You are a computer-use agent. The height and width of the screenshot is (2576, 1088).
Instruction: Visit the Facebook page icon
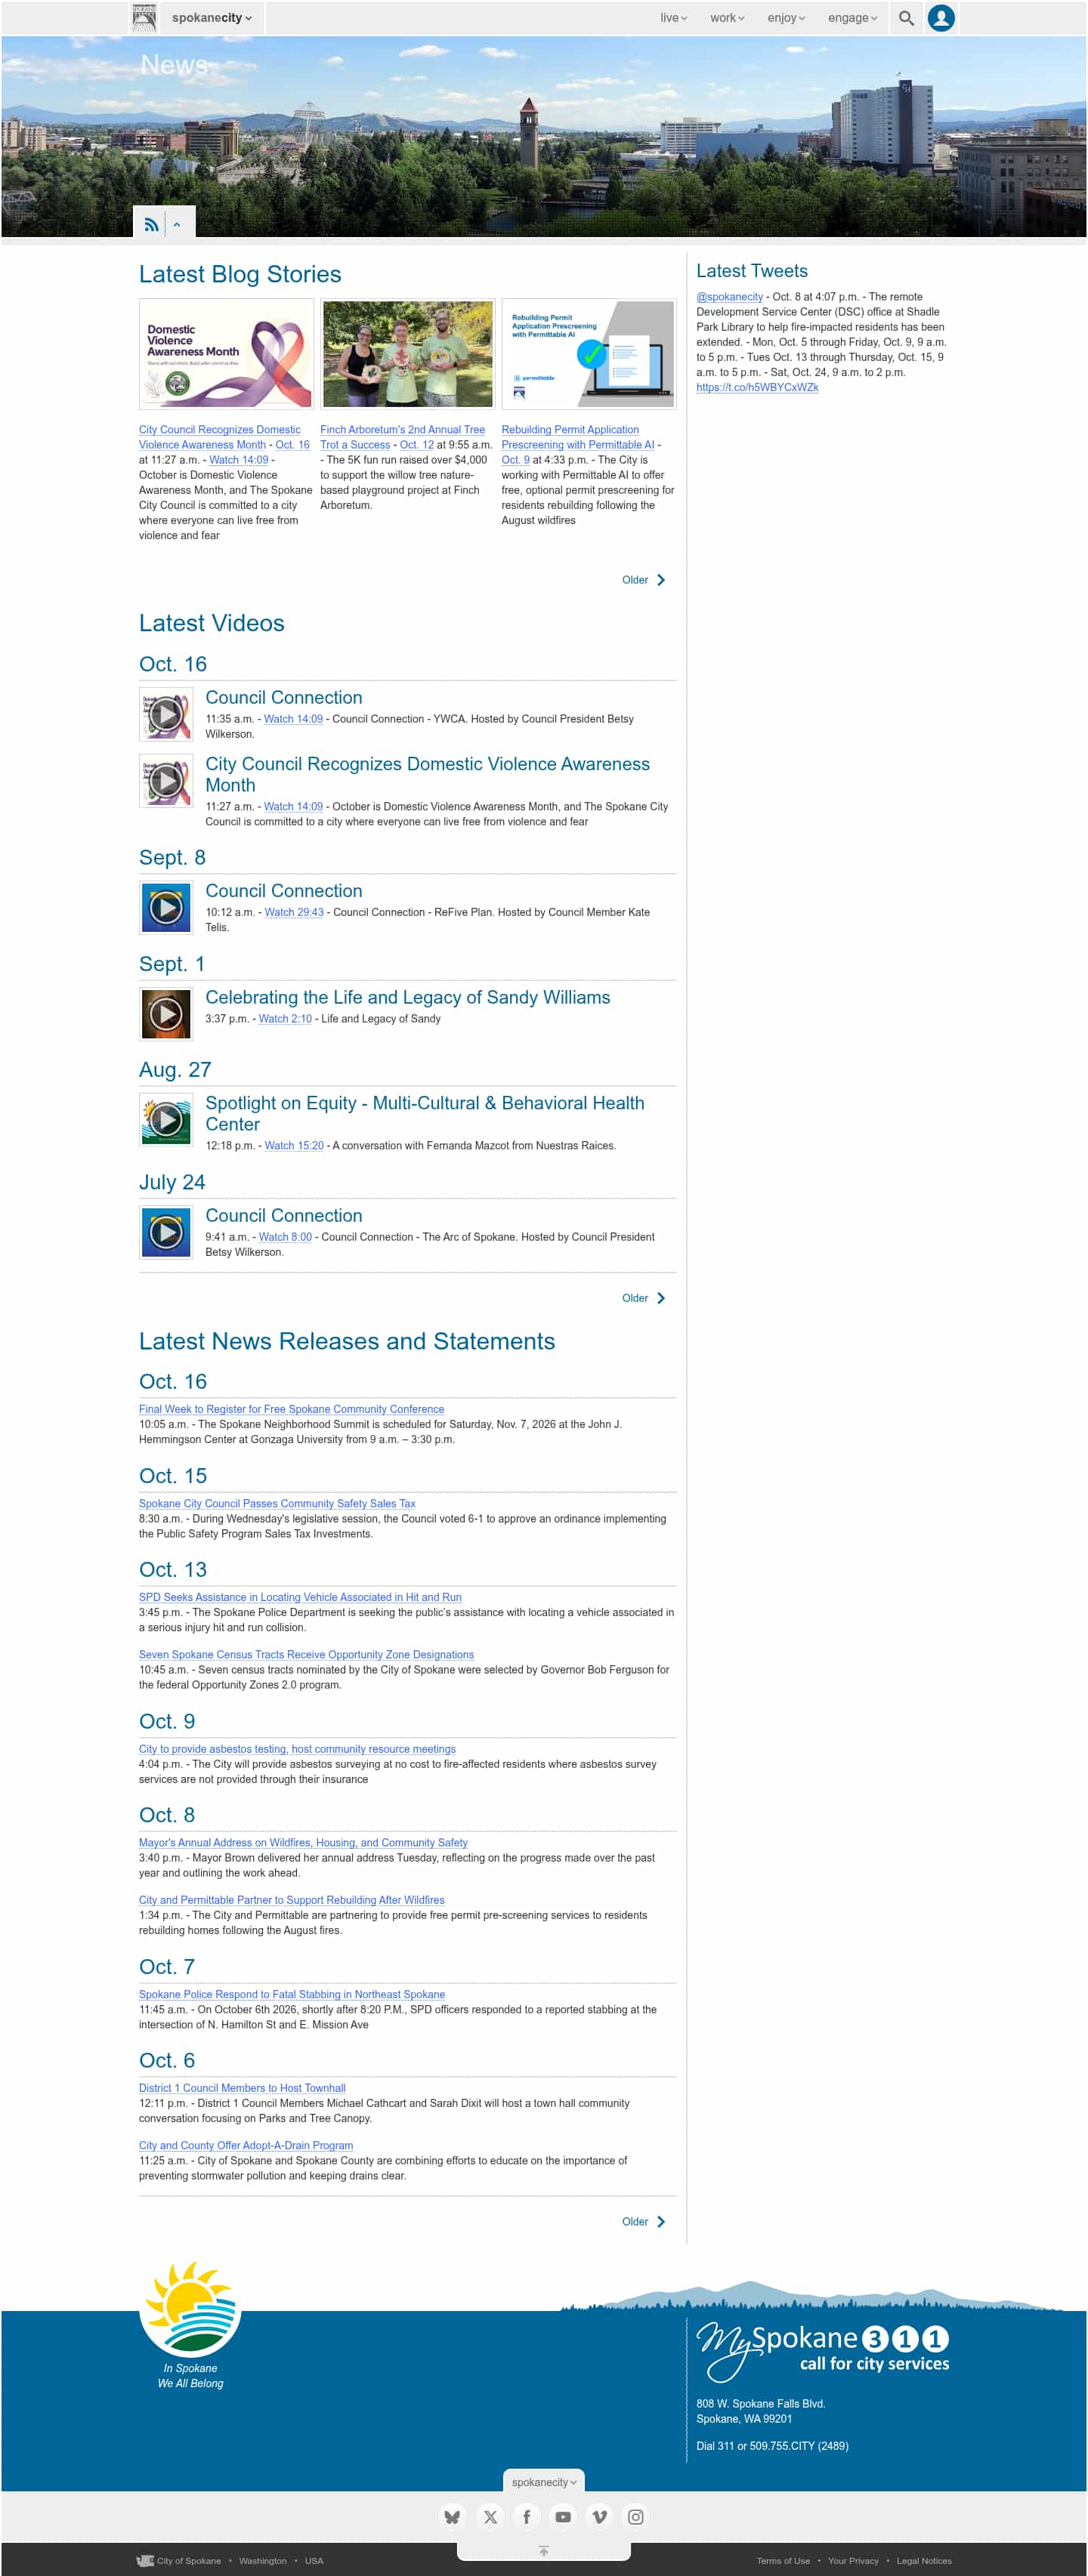(527, 2516)
